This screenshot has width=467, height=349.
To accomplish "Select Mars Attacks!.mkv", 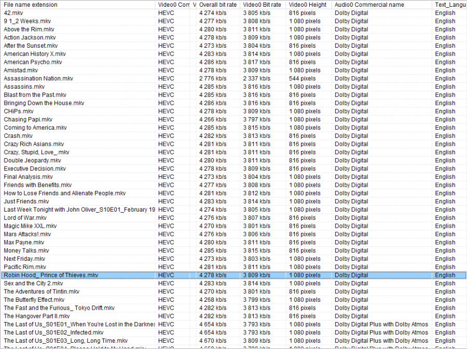I will click(28, 234).
